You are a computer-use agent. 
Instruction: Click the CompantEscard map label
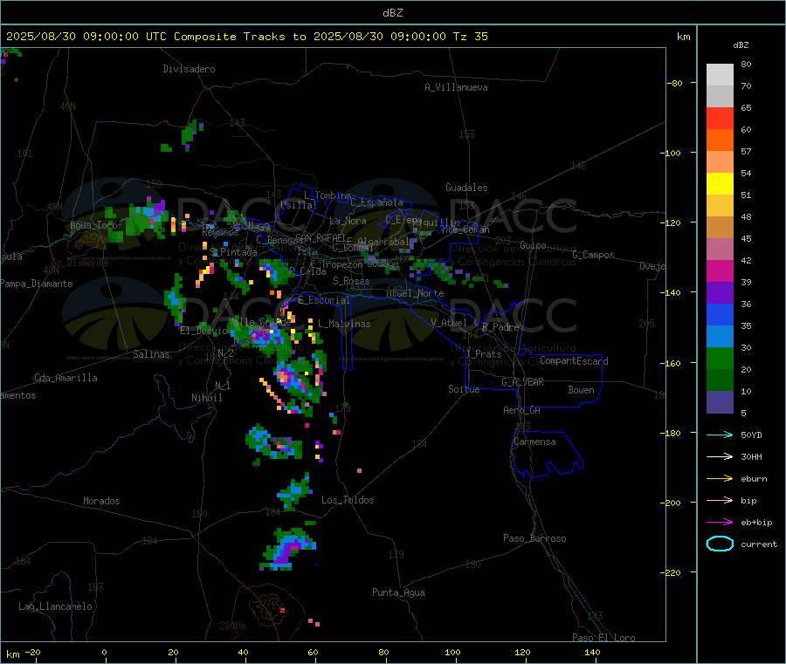[574, 361]
